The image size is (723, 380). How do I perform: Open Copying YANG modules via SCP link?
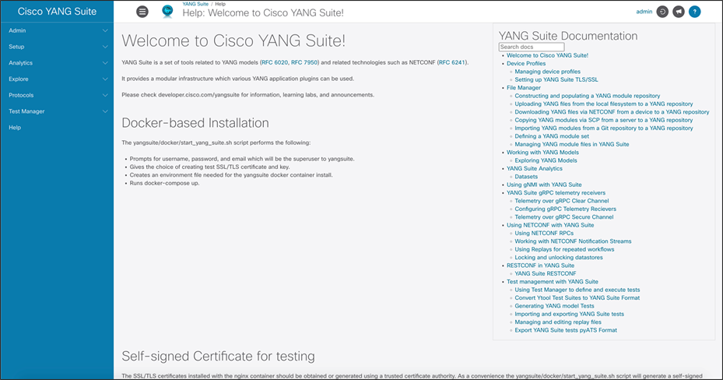point(604,120)
